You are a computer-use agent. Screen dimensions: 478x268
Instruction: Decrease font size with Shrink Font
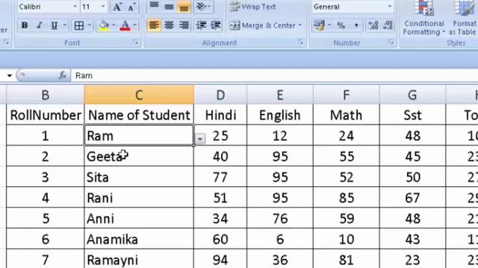point(131,7)
